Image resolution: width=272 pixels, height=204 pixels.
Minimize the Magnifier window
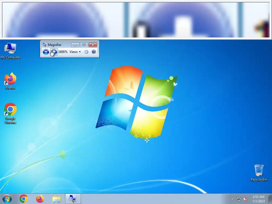[75, 45]
